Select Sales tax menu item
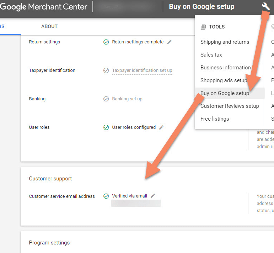This screenshot has height=253, width=274. pyautogui.click(x=211, y=55)
